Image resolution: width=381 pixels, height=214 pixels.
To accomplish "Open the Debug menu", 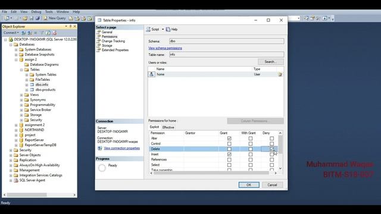I will [x=36, y=12].
